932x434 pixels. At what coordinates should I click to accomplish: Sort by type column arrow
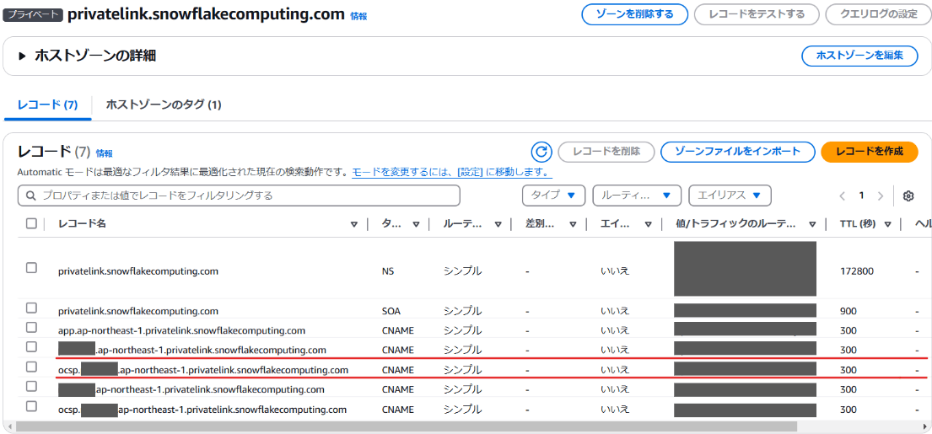pos(416,224)
